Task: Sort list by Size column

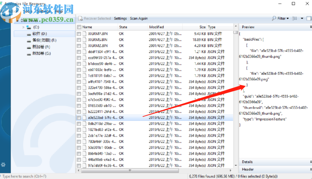Action: click(202, 27)
